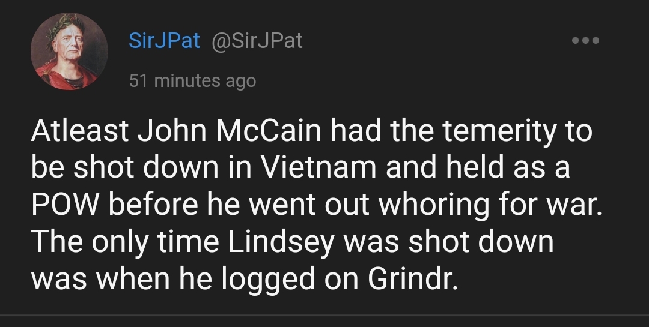Click the word 'Atleast' starting the post
Image resolution: width=649 pixels, height=327 pixels.
pos(80,130)
